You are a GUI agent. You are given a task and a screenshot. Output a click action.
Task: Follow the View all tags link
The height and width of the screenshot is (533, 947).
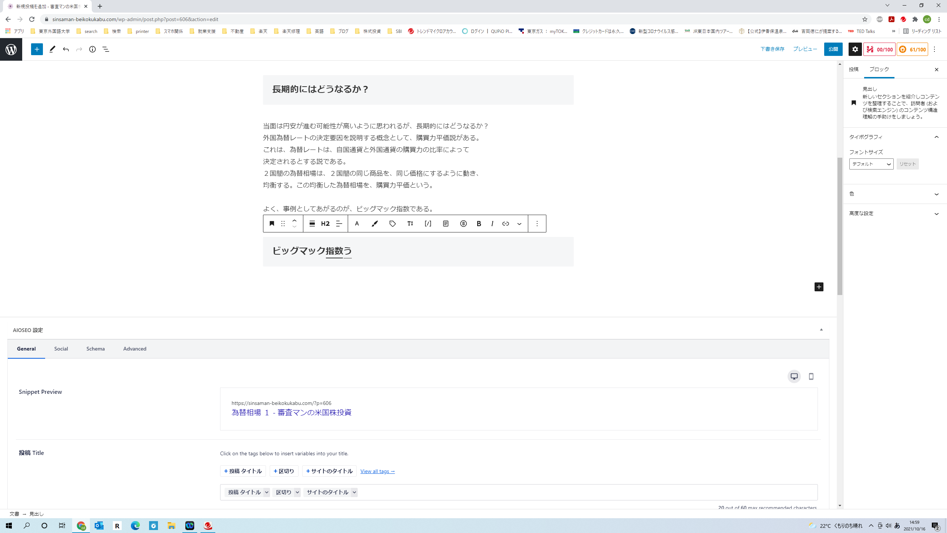(377, 471)
